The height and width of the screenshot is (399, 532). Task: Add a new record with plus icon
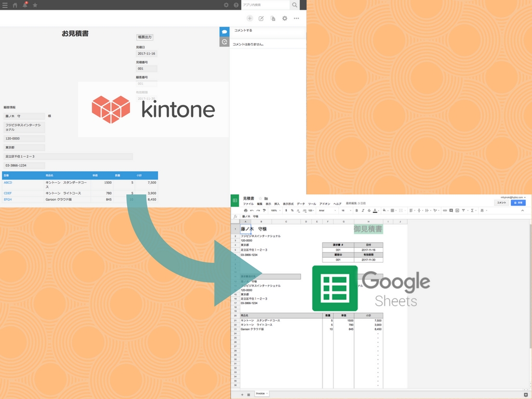(x=249, y=18)
